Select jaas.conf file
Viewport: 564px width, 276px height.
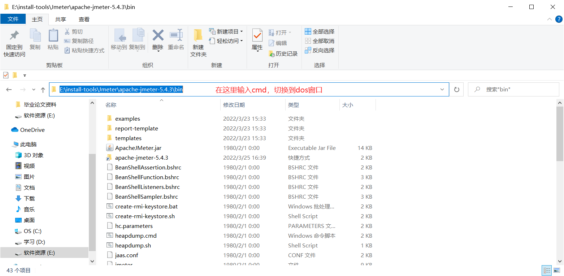pos(126,255)
